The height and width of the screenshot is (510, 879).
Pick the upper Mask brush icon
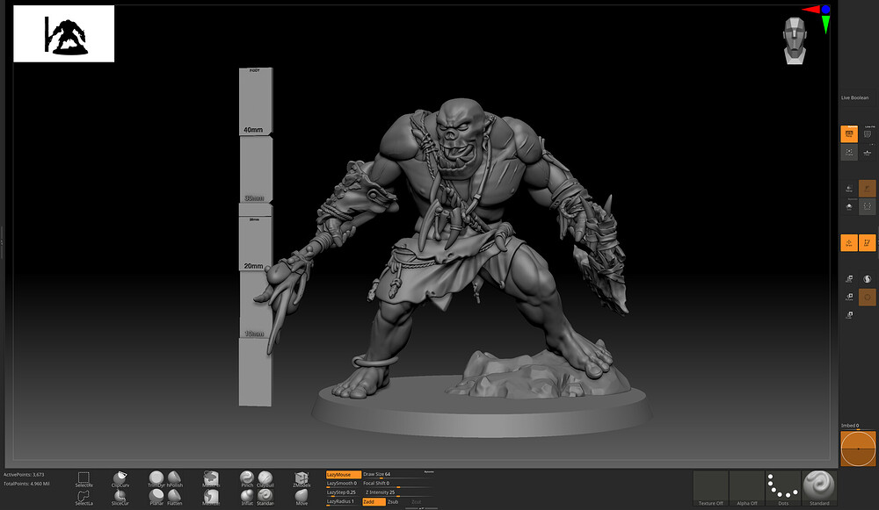211,478
